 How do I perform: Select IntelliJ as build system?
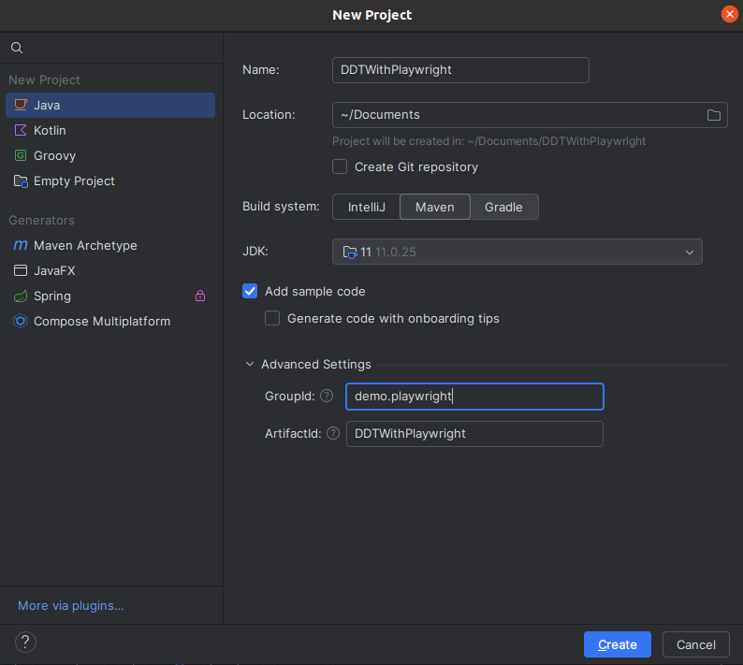pos(366,207)
